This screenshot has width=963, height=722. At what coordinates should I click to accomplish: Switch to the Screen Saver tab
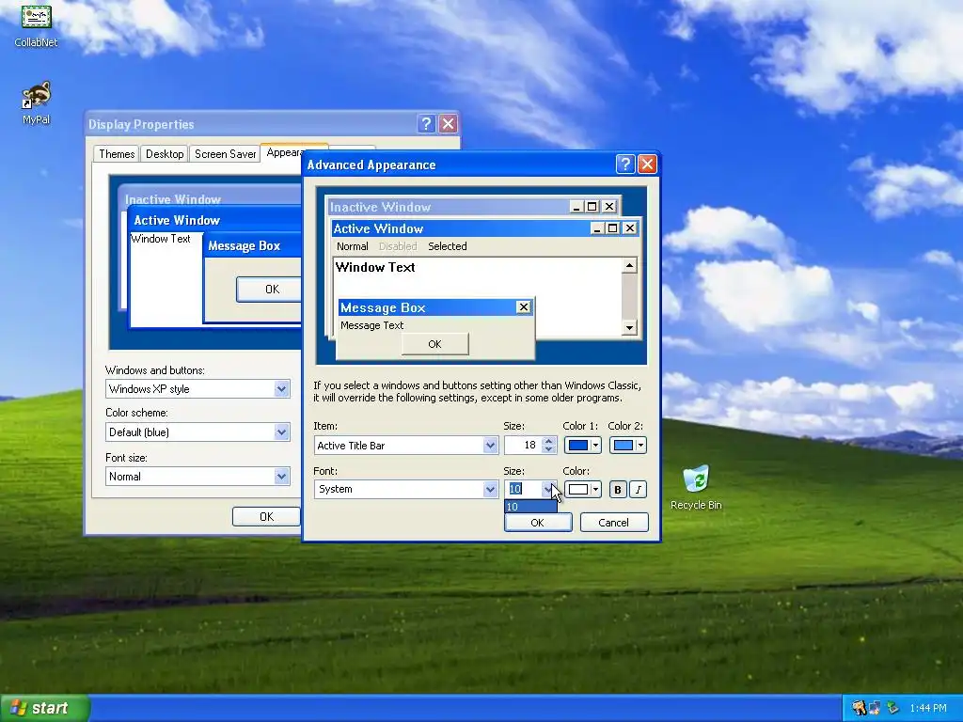[x=225, y=154]
